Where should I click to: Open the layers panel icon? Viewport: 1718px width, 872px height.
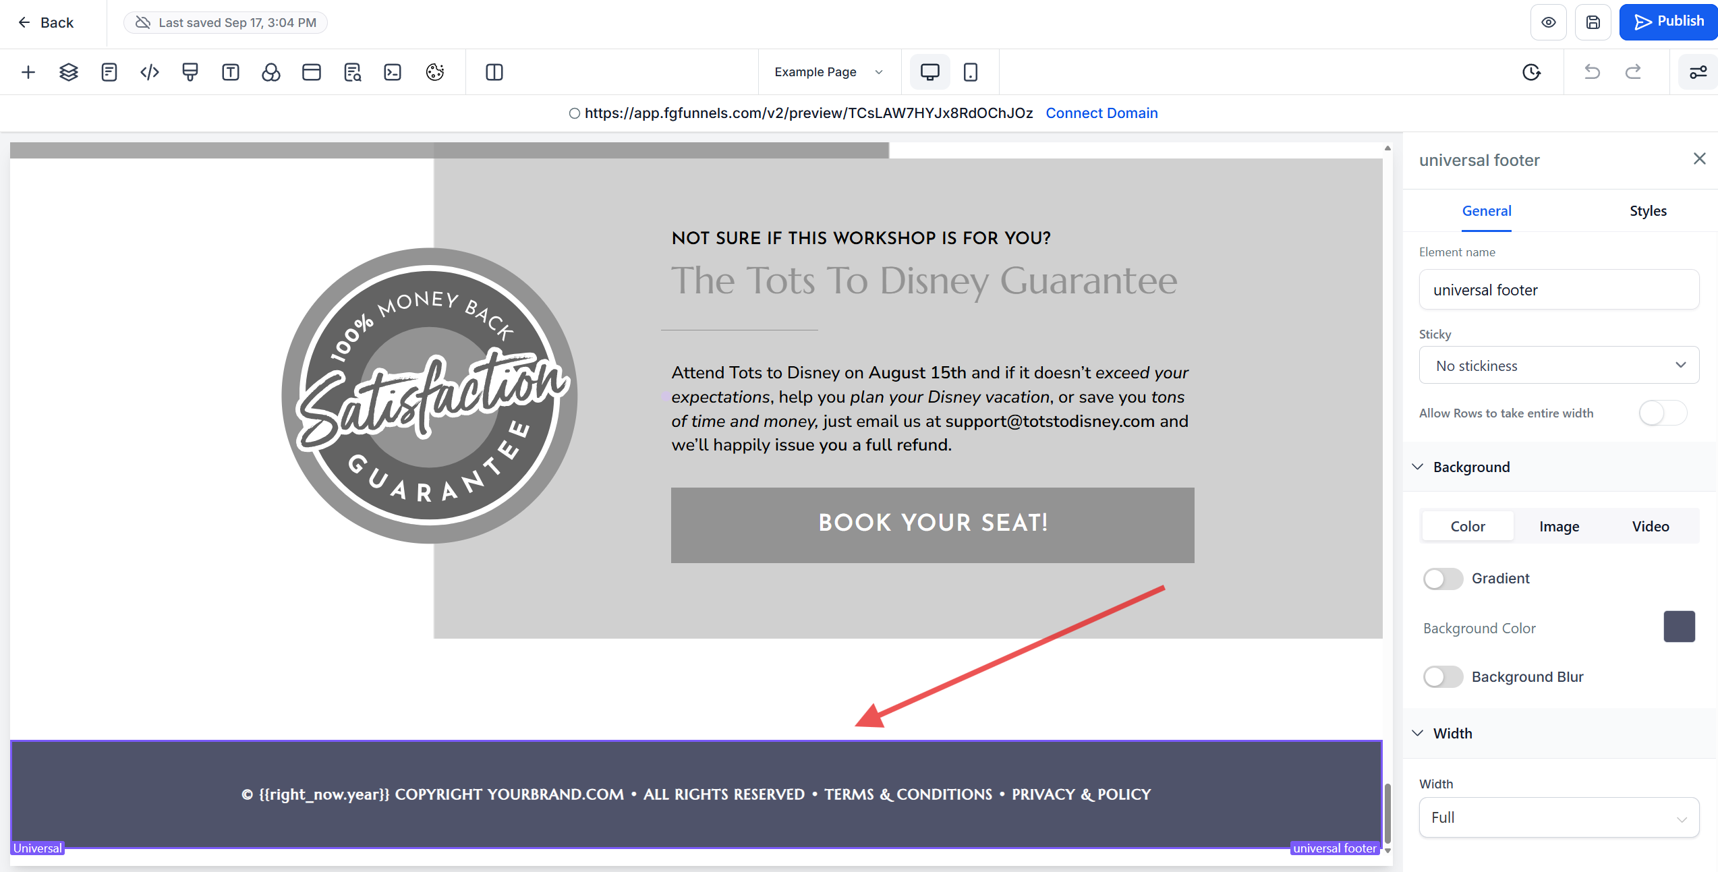(69, 72)
